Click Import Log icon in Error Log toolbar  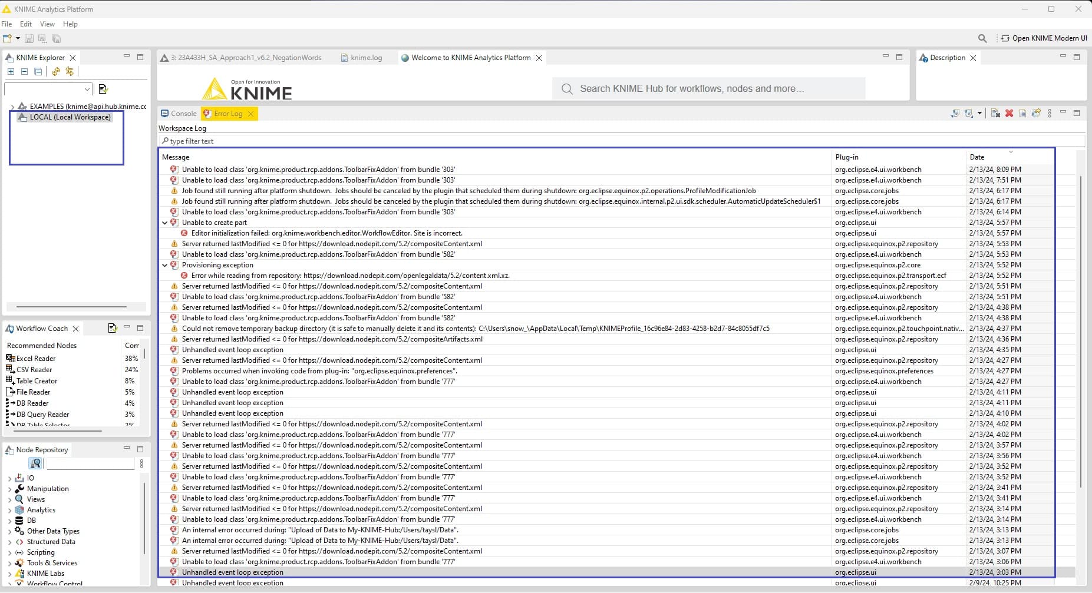coord(969,113)
